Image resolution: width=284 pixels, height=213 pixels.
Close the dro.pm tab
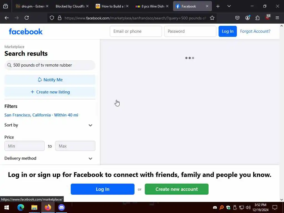(x=47, y=6)
